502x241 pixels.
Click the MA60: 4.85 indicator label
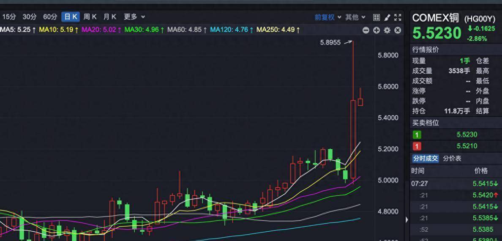187,30
